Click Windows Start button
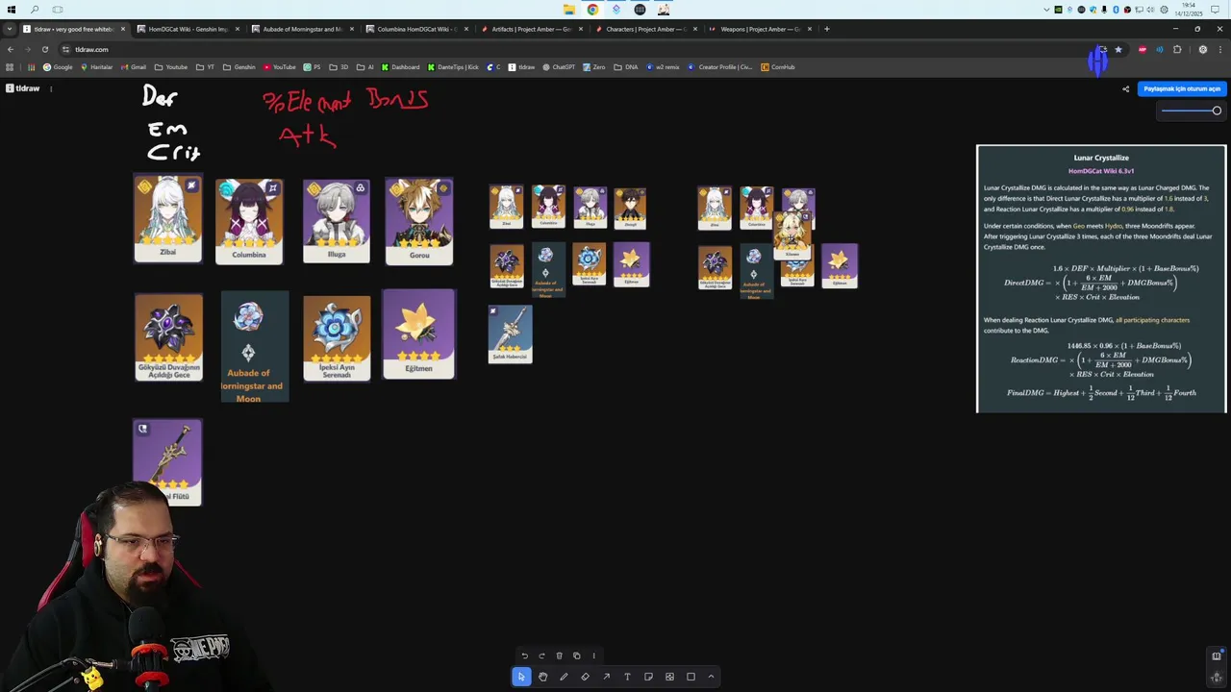 (12, 10)
